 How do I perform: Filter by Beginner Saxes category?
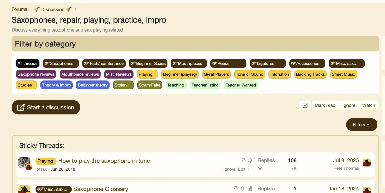click(148, 63)
